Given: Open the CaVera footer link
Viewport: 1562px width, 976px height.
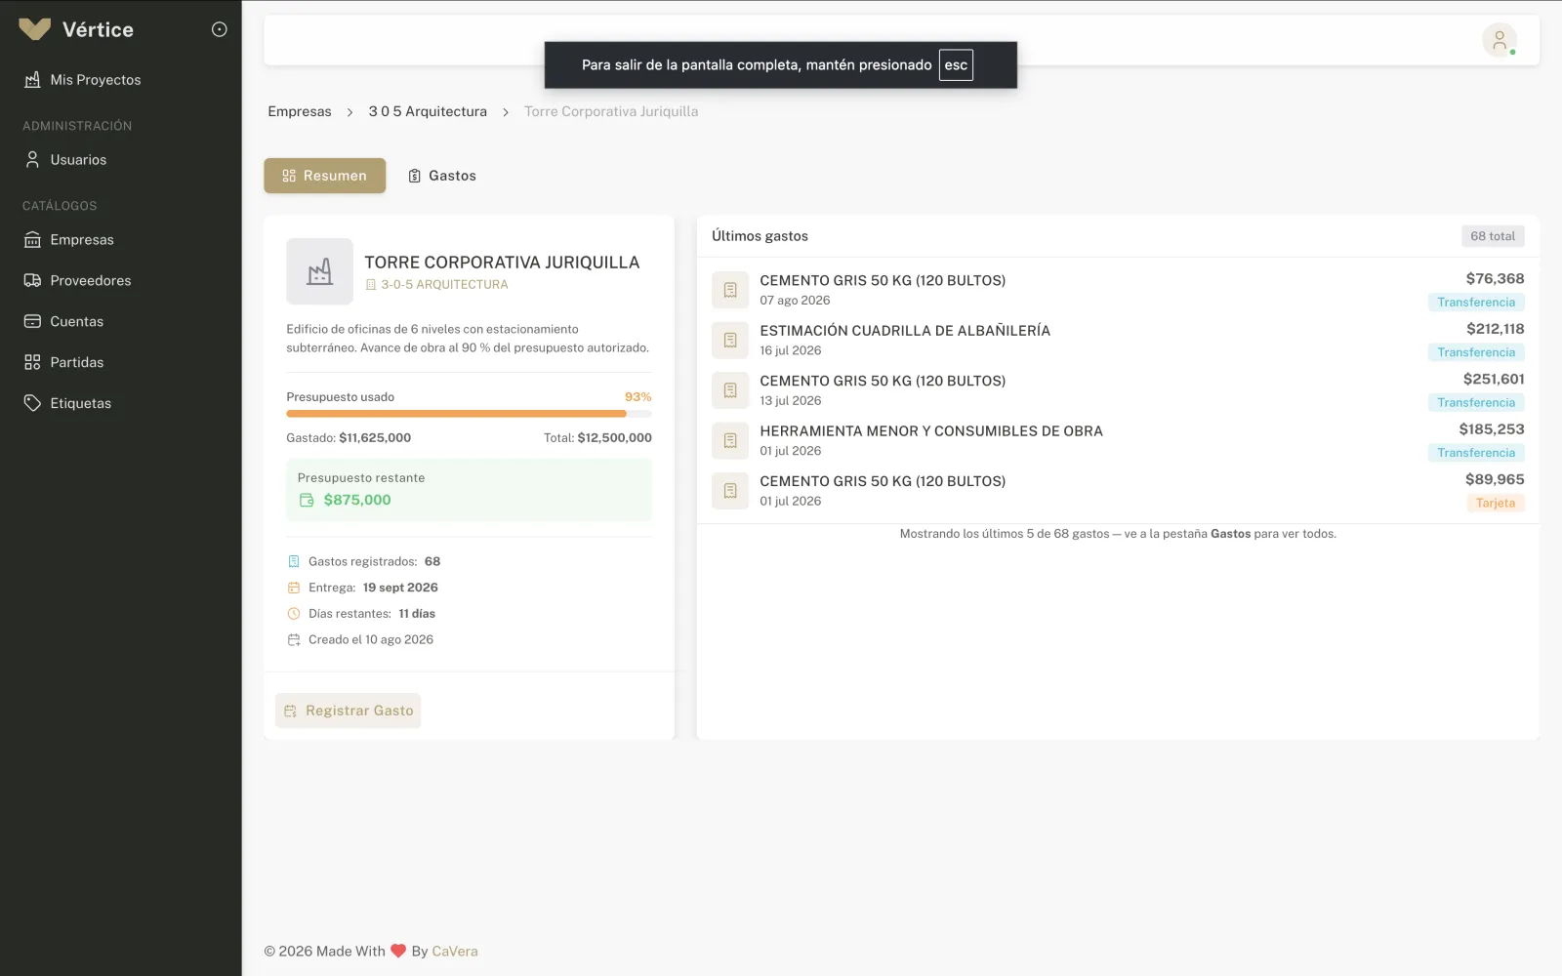Looking at the screenshot, I should tap(455, 952).
